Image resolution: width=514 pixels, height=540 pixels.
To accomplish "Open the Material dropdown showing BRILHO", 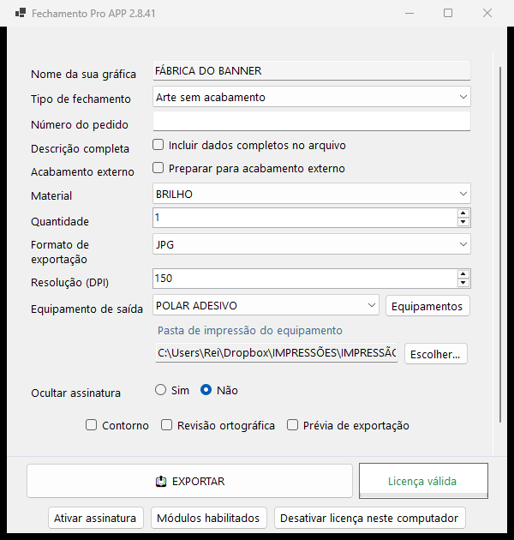I will coord(312,194).
